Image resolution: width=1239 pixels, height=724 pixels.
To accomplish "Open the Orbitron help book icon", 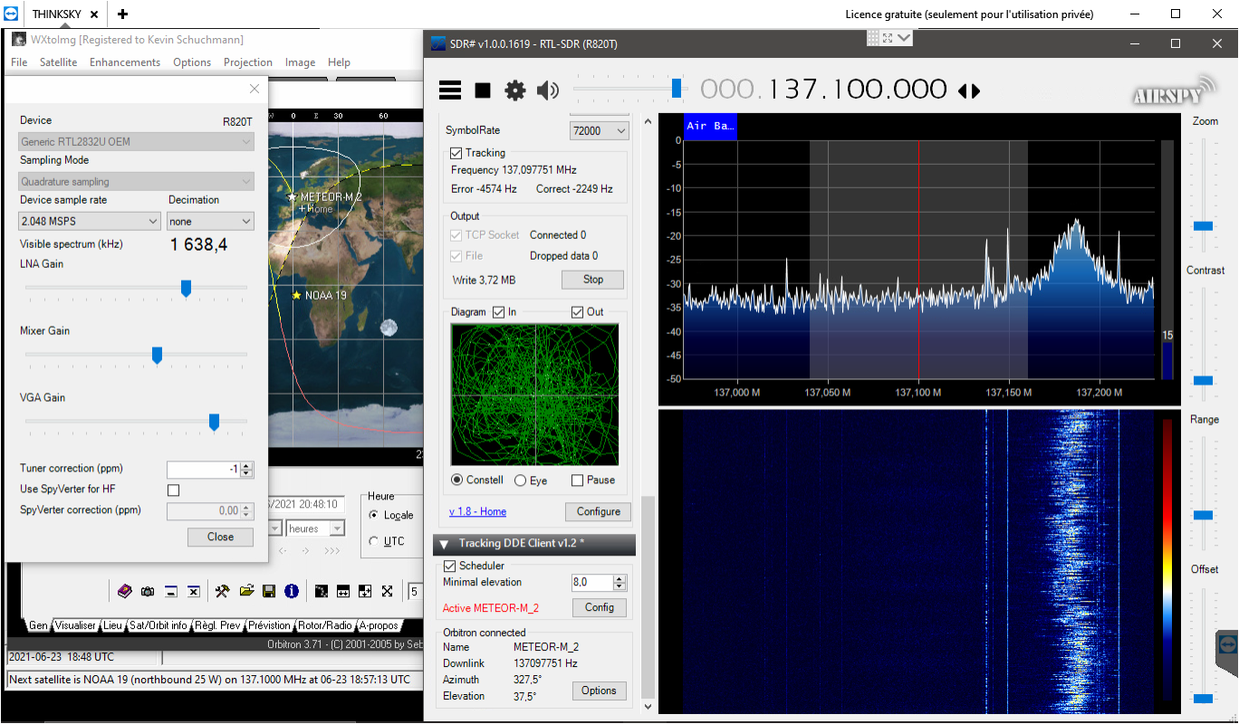I will click(125, 591).
